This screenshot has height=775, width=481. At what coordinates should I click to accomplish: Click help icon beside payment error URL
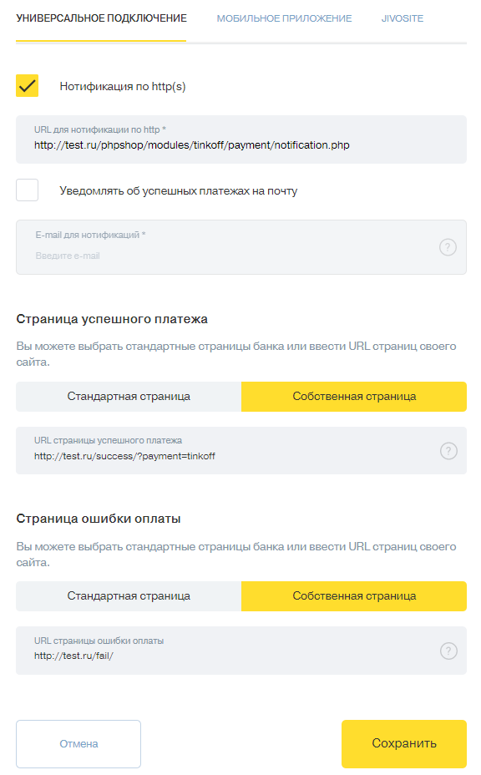[x=448, y=651]
